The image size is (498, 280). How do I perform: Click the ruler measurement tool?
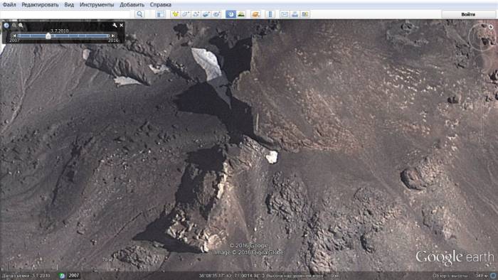(270, 14)
